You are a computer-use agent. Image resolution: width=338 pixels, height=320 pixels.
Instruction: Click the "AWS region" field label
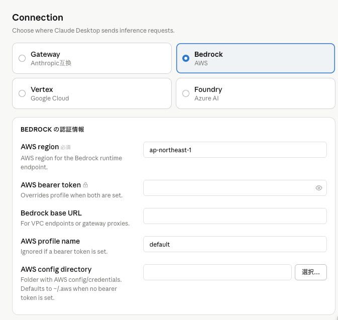pyautogui.click(x=39, y=147)
